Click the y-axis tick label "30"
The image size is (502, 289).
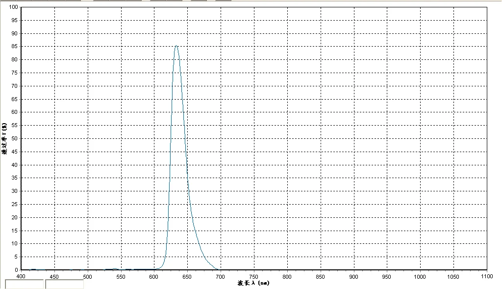(x=14, y=191)
